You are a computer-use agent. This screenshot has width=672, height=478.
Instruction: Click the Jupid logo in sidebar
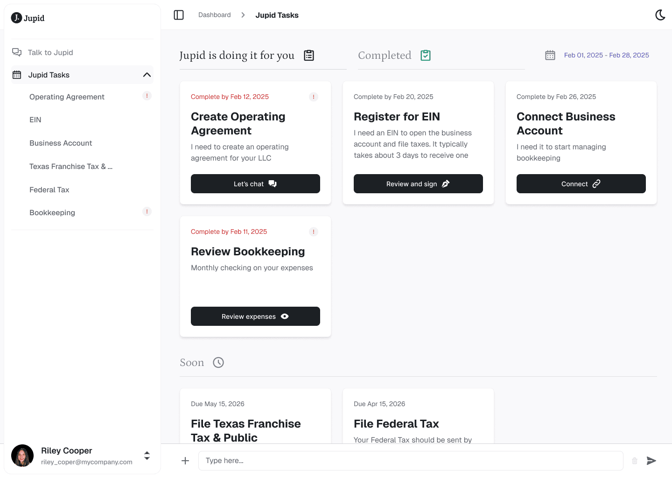pyautogui.click(x=28, y=18)
